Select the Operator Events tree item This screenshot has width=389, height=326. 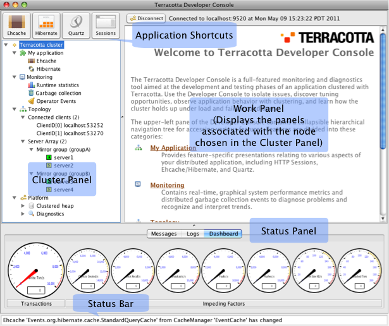56,101
